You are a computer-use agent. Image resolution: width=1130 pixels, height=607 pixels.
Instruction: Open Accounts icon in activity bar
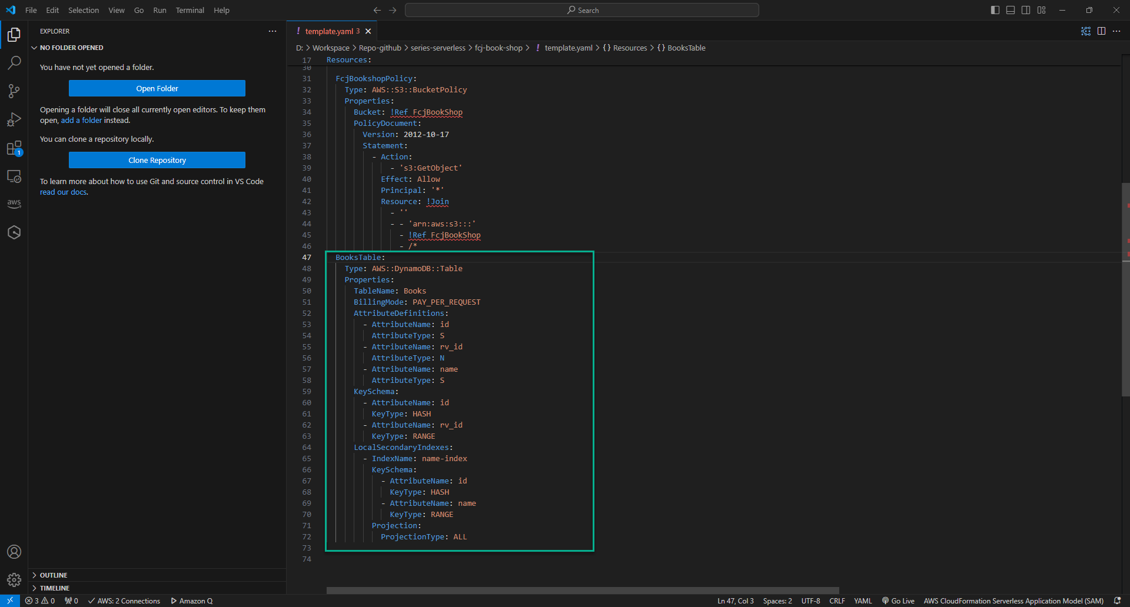[x=14, y=552]
